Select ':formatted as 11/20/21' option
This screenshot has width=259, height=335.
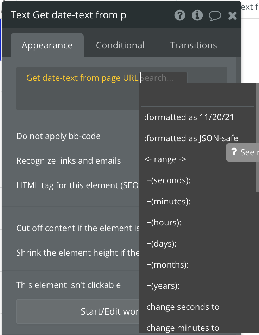point(189,117)
